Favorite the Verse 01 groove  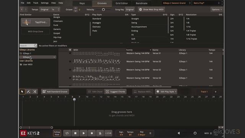point(70,53)
